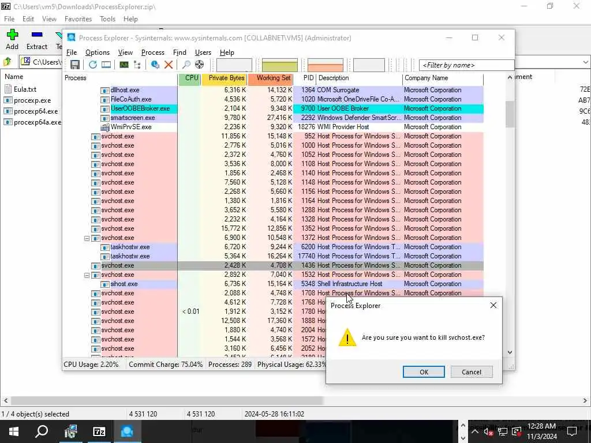Click the System Information window toolbar icon
This screenshot has width=591, height=443.
pos(106,65)
